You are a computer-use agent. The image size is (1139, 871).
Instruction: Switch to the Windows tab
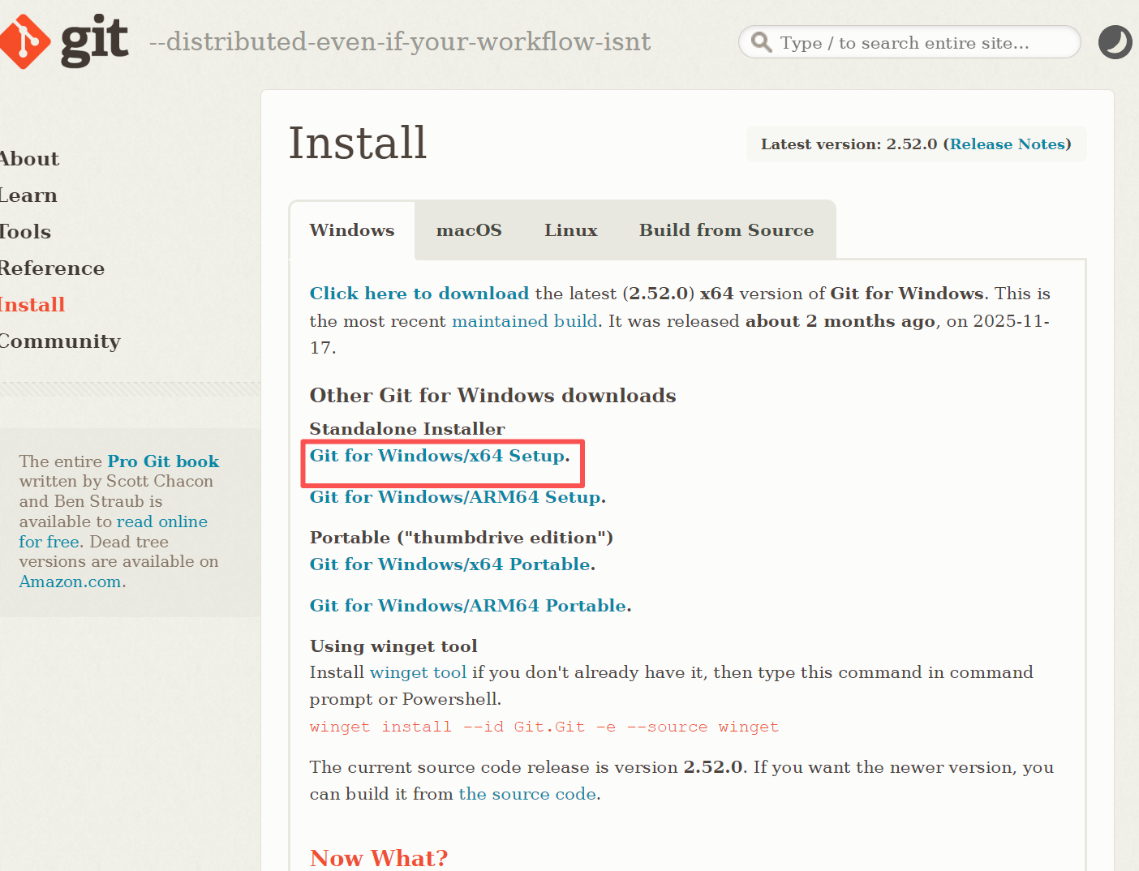[352, 230]
